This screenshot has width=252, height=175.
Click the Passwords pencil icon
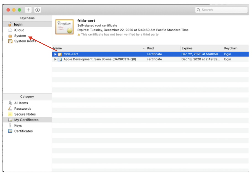tap(10, 108)
